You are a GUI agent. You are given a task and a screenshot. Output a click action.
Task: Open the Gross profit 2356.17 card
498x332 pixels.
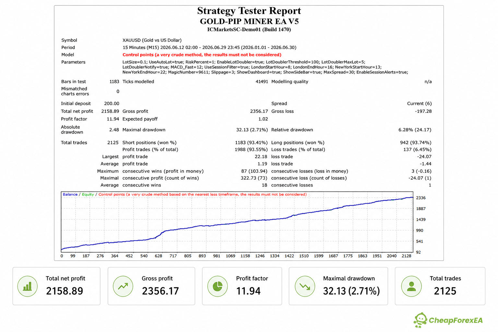[151, 286]
